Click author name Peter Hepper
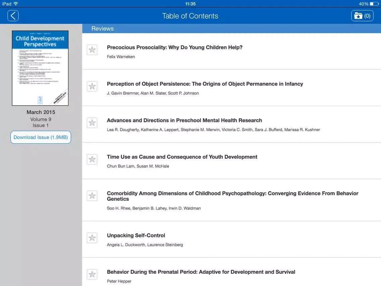Image resolution: width=381 pixels, height=286 pixels. coord(119,281)
